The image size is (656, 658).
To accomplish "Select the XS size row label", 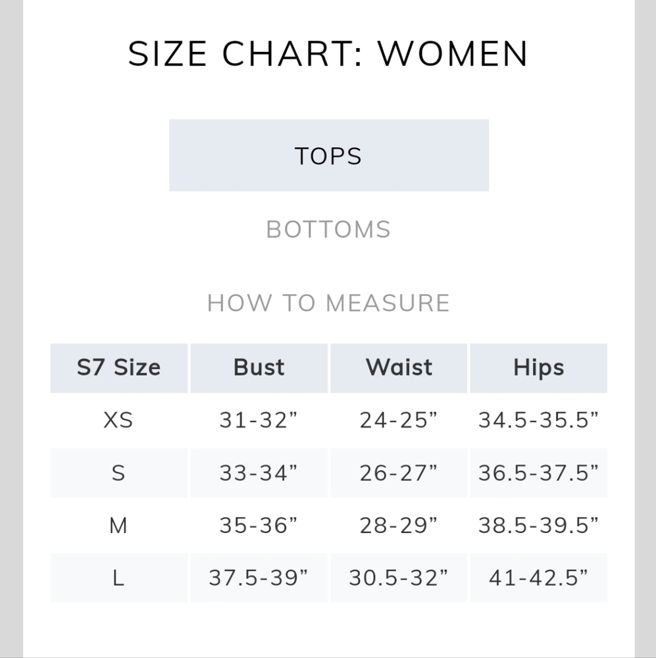I will pyautogui.click(x=118, y=420).
